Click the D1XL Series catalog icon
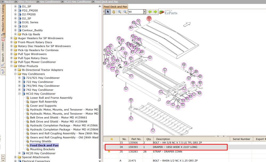Image resolution: width=266 pixels, height=162 pixels. [x=20, y=22]
